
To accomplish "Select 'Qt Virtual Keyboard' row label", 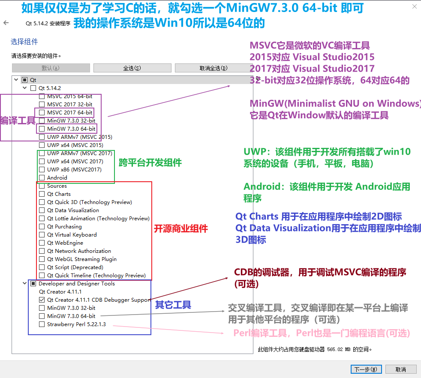I will pos(72,234).
